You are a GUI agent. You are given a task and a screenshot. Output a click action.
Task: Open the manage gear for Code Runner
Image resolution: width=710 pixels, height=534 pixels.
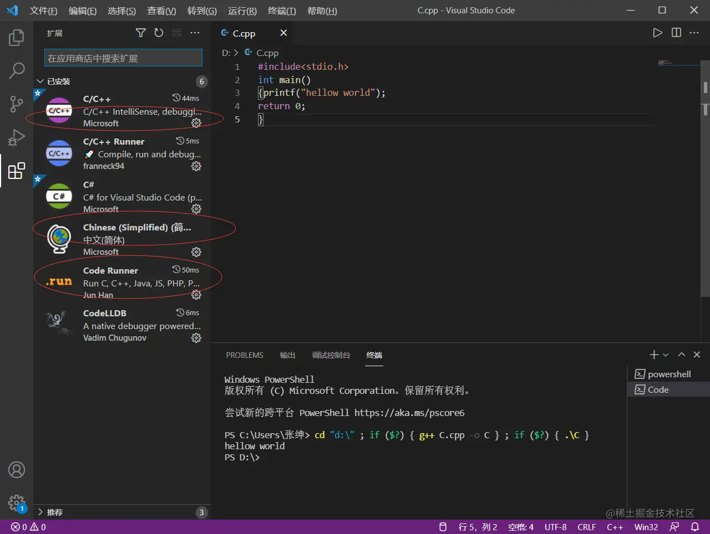coord(196,295)
